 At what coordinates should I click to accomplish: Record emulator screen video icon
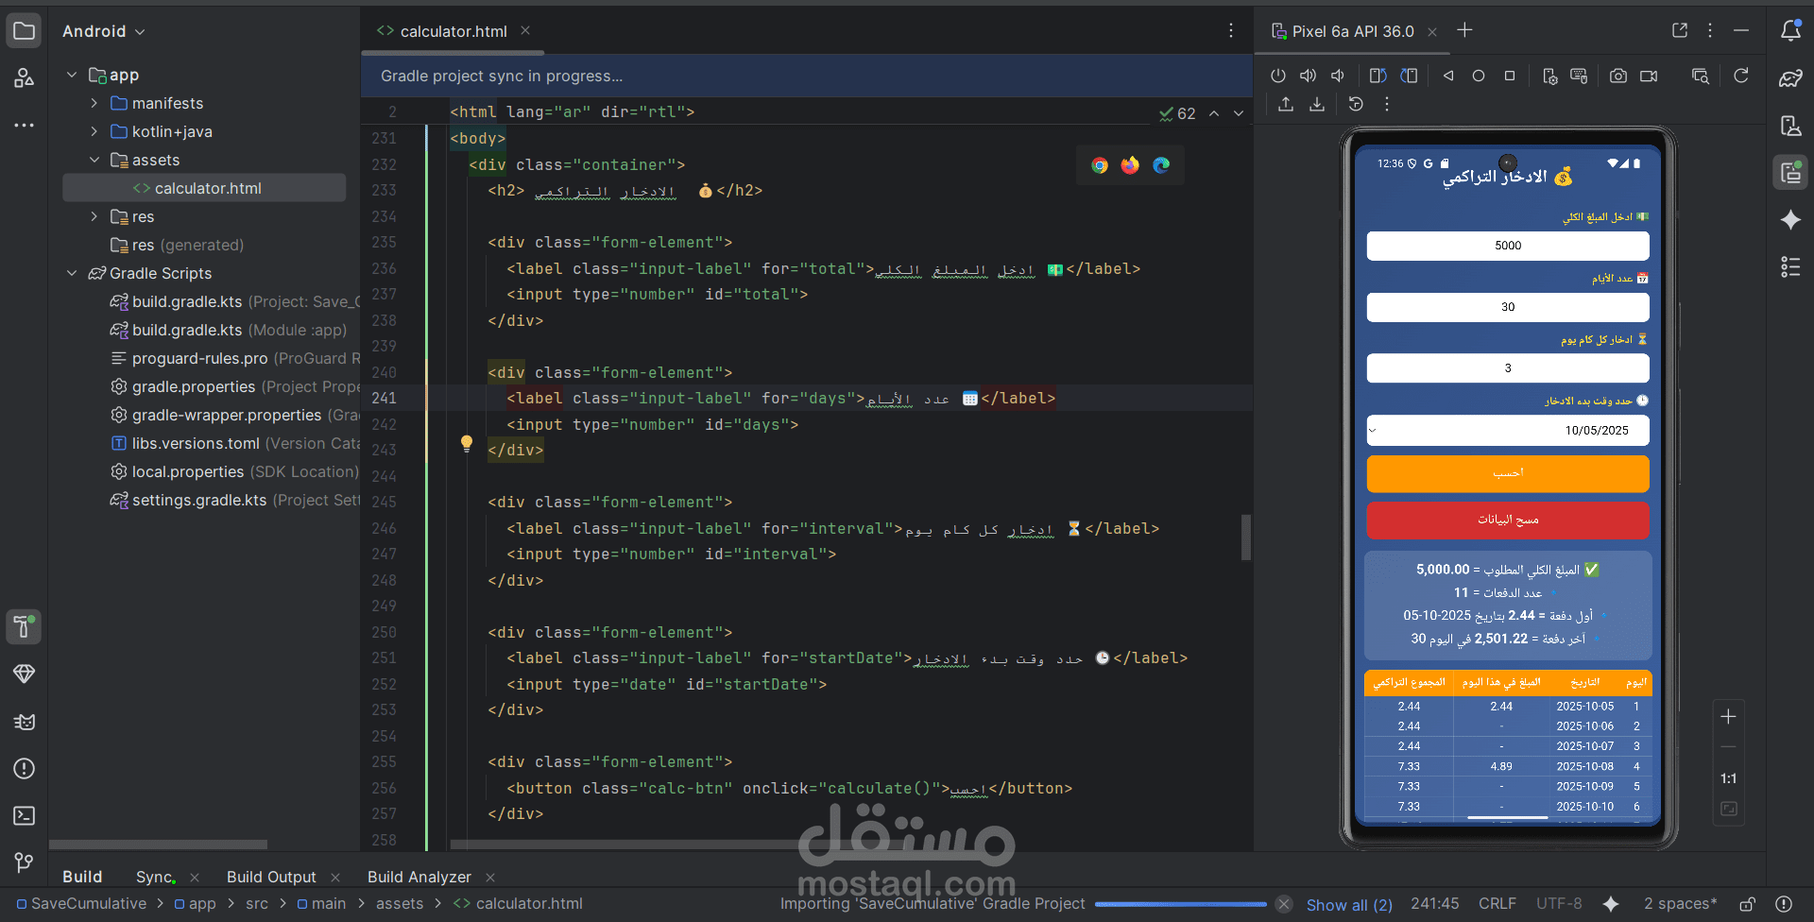click(x=1649, y=76)
